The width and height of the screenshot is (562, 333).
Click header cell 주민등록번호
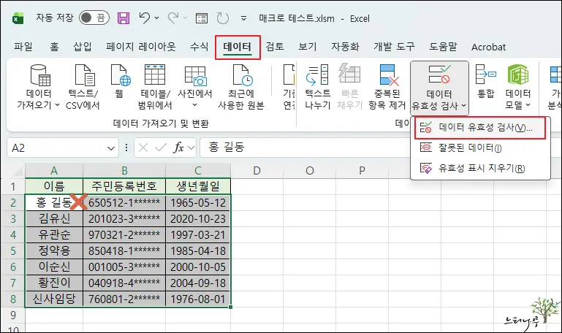(x=124, y=186)
